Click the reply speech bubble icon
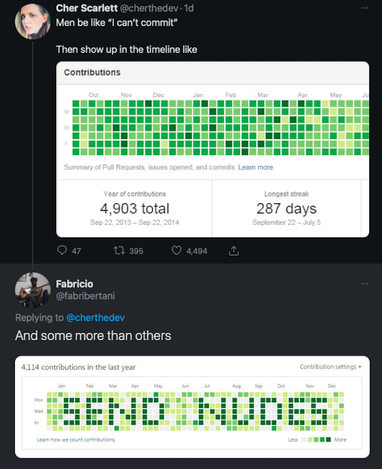Image resolution: width=382 pixels, height=469 pixels. 62,250
